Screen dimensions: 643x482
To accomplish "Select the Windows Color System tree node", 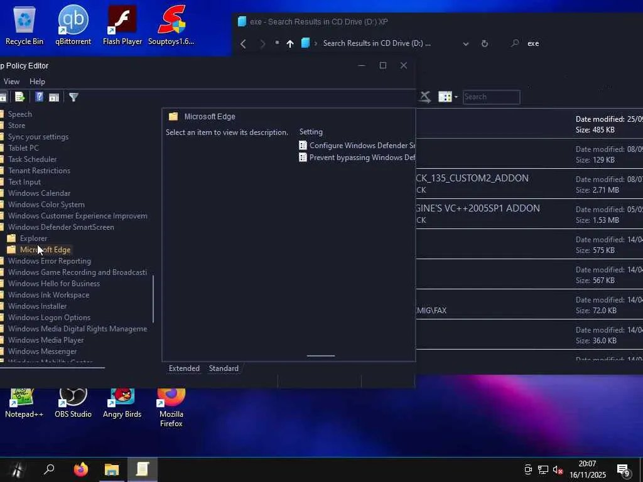I will (x=46, y=205).
